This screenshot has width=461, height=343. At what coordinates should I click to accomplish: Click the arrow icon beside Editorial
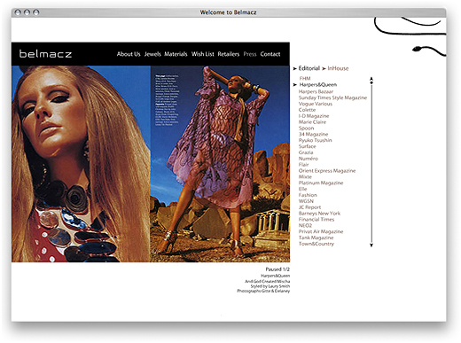pos(294,68)
